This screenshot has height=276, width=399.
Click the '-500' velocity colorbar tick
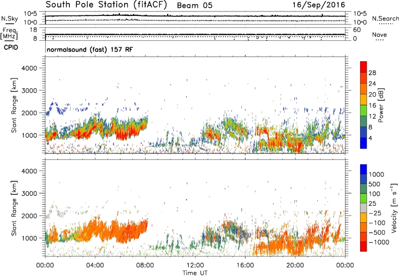tap(377, 233)
